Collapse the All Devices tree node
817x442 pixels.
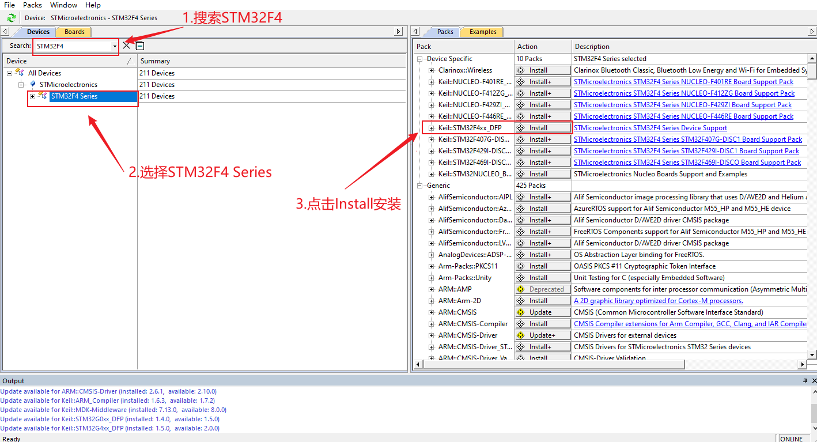(x=9, y=73)
